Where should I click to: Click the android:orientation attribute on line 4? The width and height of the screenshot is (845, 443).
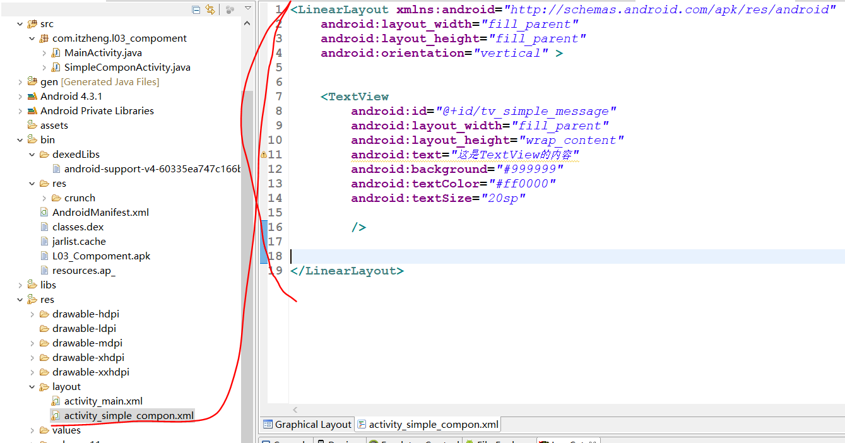click(x=393, y=53)
